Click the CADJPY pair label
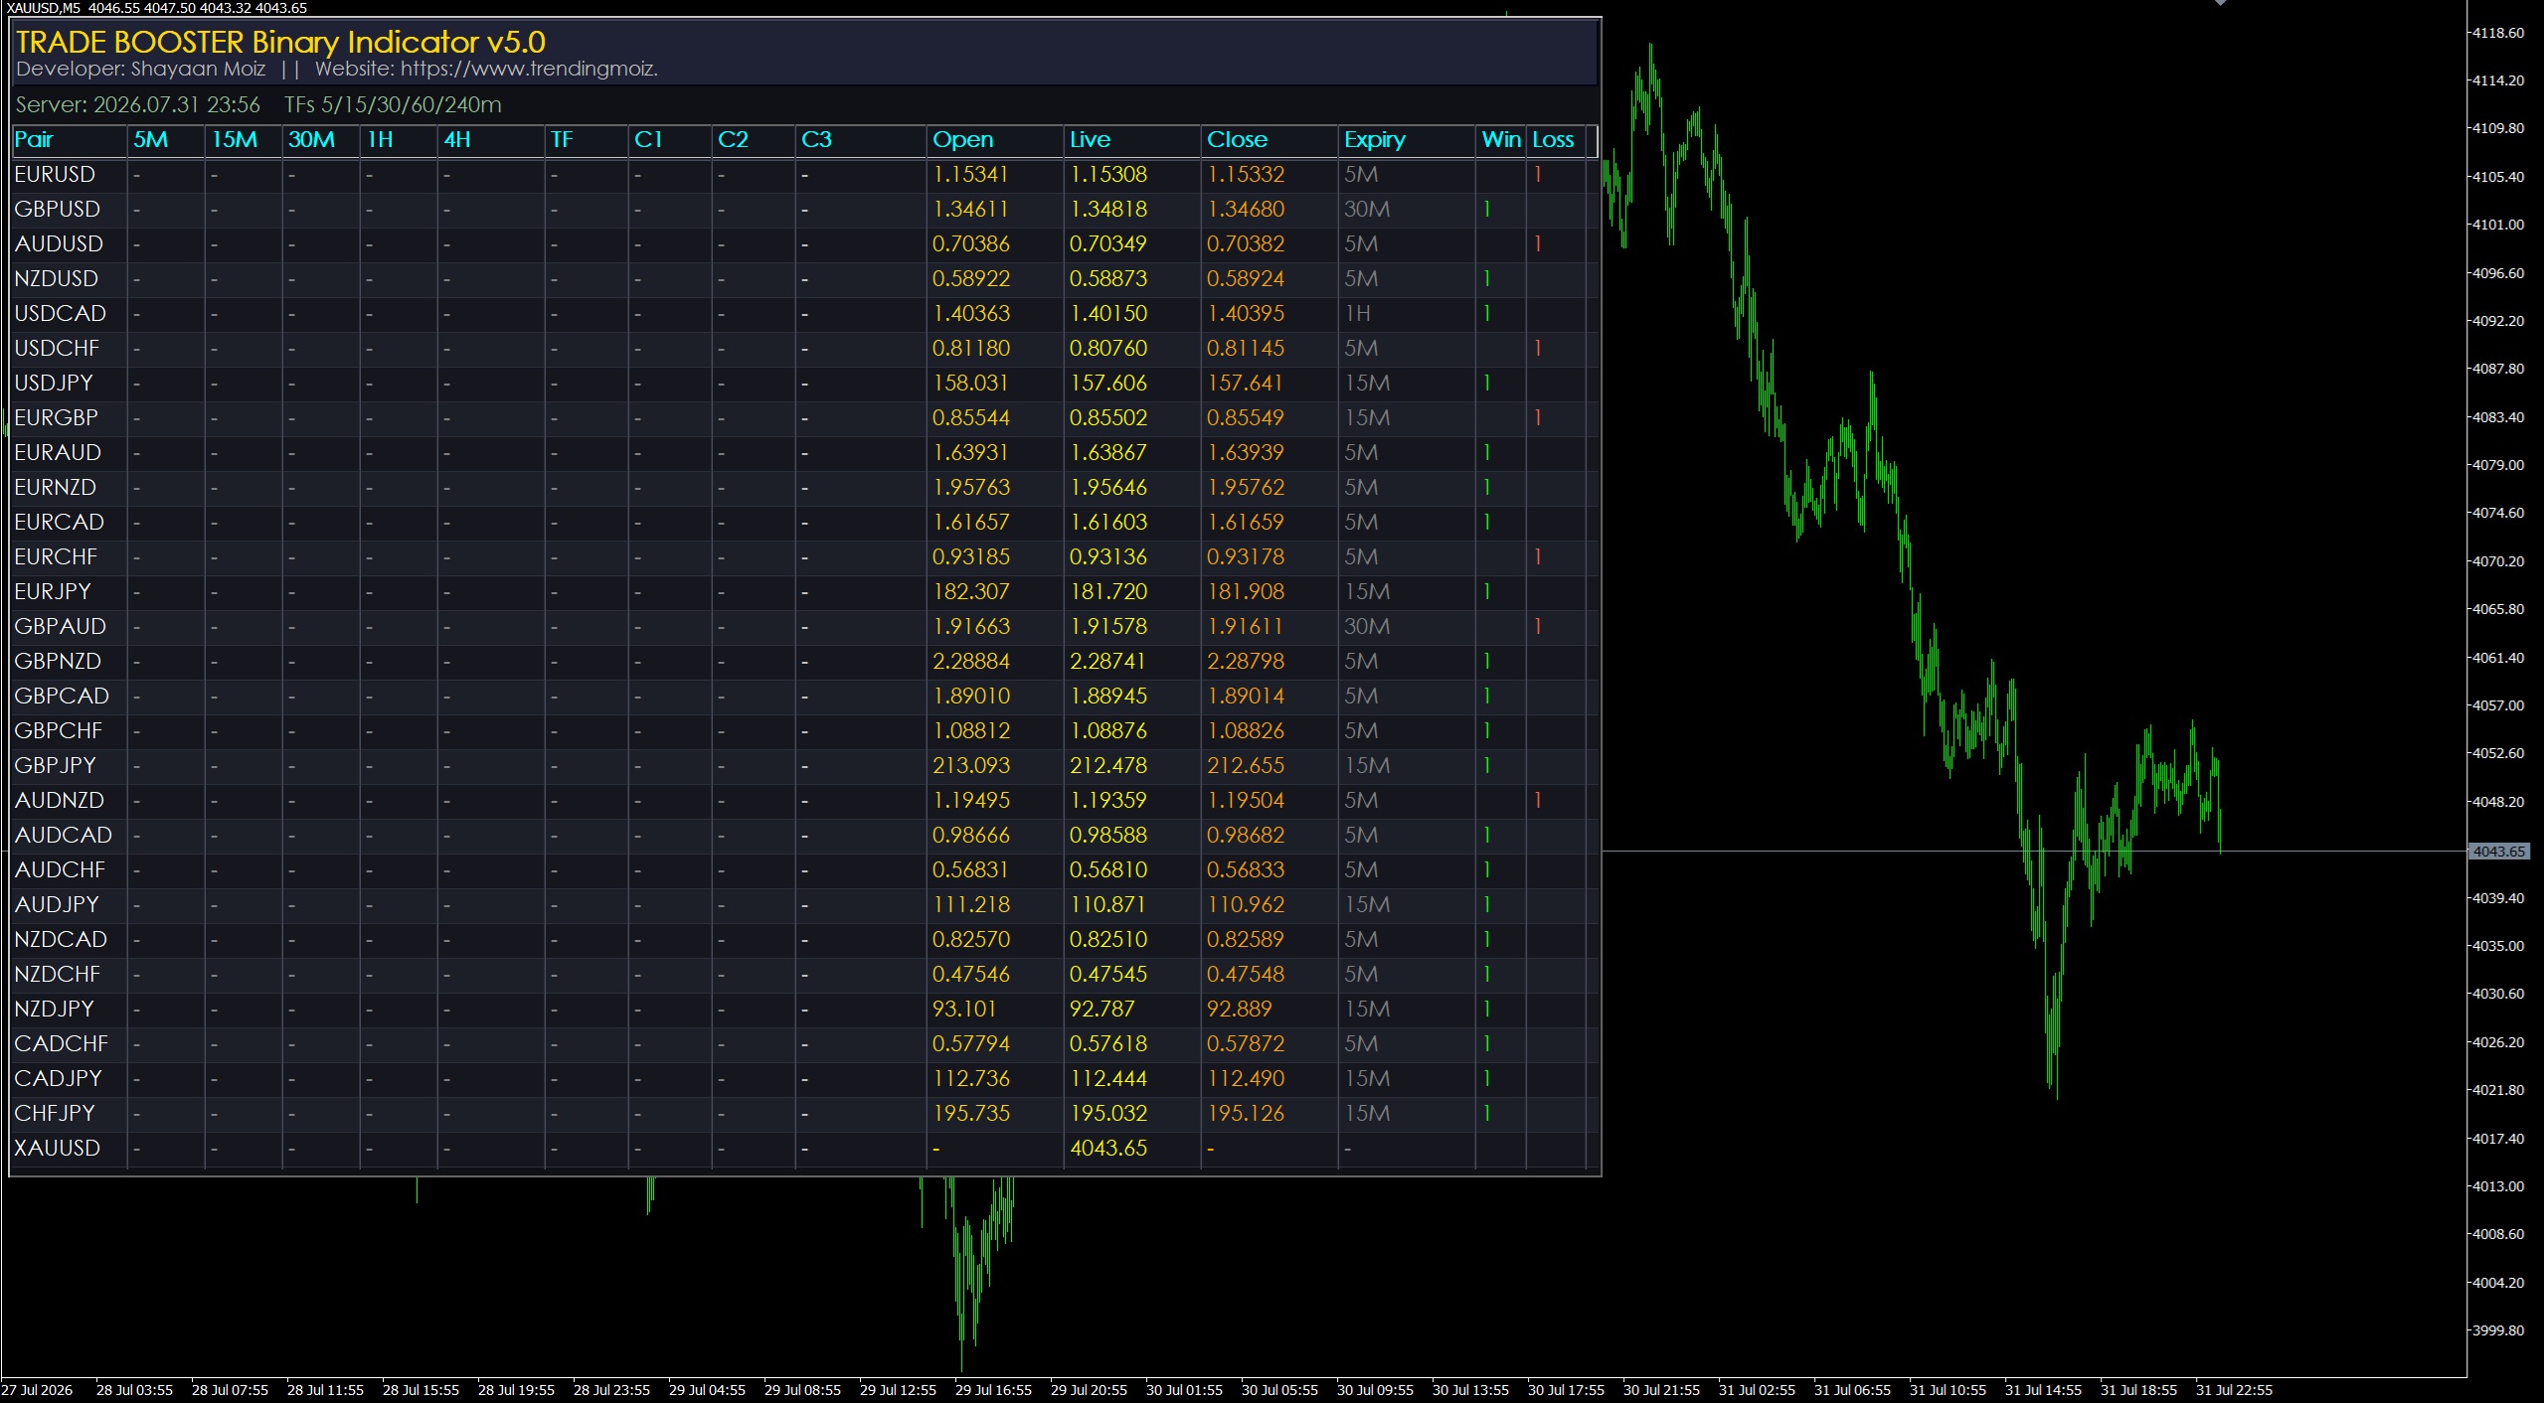 [58, 1078]
